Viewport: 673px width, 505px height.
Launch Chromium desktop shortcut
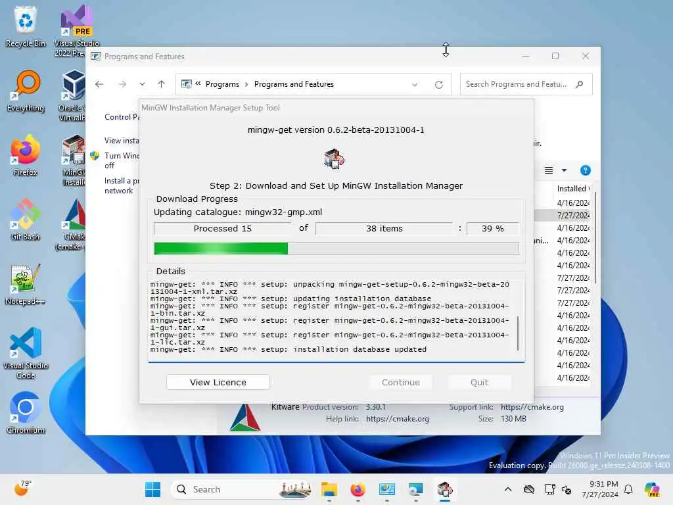point(26,413)
